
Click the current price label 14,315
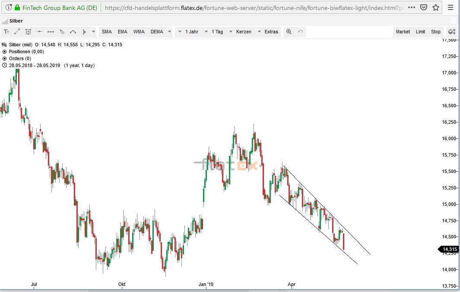448,250
